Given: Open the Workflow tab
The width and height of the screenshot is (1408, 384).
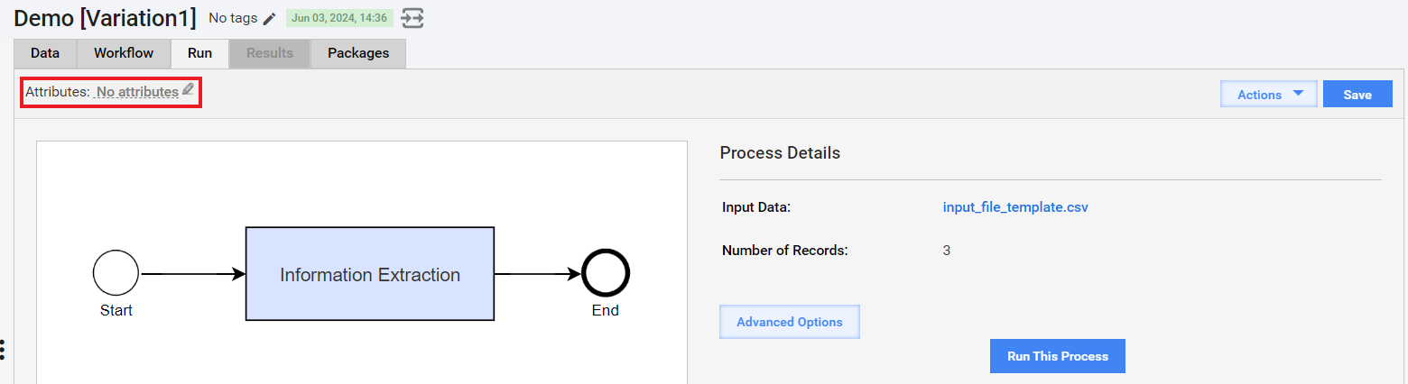Looking at the screenshot, I should pos(124,53).
